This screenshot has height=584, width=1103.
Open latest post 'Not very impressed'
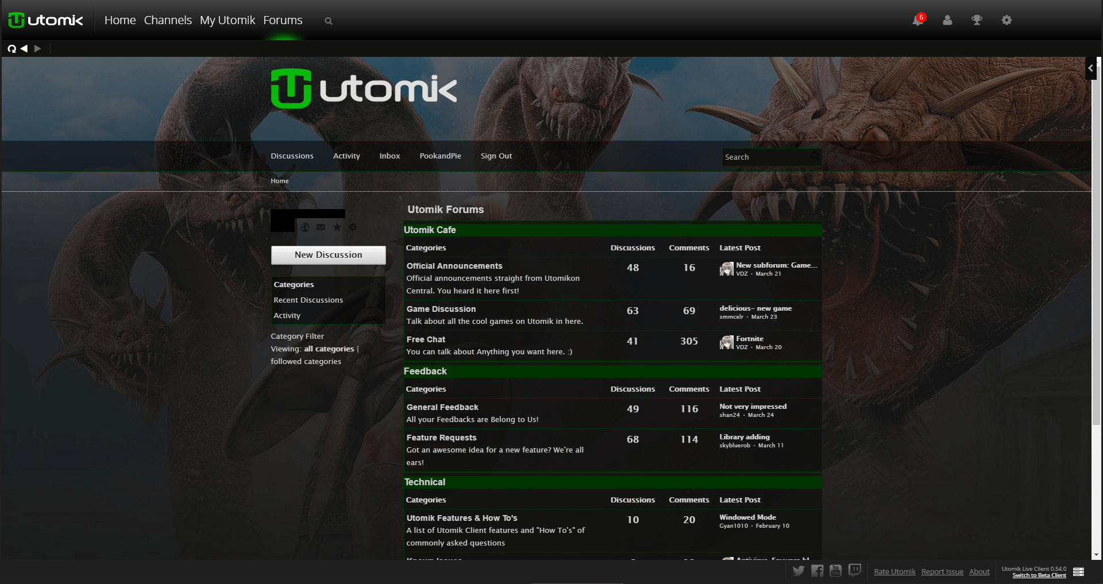[753, 407]
